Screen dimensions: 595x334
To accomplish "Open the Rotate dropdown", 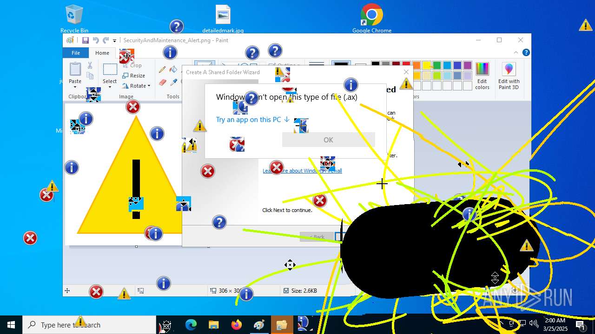I will point(136,86).
